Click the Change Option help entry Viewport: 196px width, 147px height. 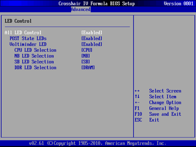coord(165,103)
